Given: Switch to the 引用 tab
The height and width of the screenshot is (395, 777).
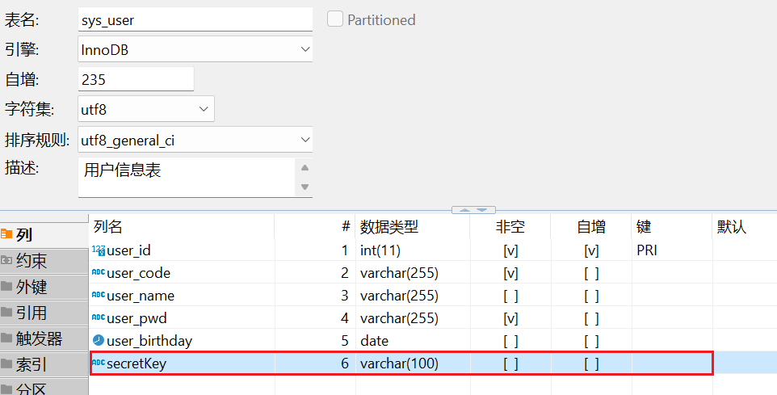Looking at the screenshot, I should point(44,313).
